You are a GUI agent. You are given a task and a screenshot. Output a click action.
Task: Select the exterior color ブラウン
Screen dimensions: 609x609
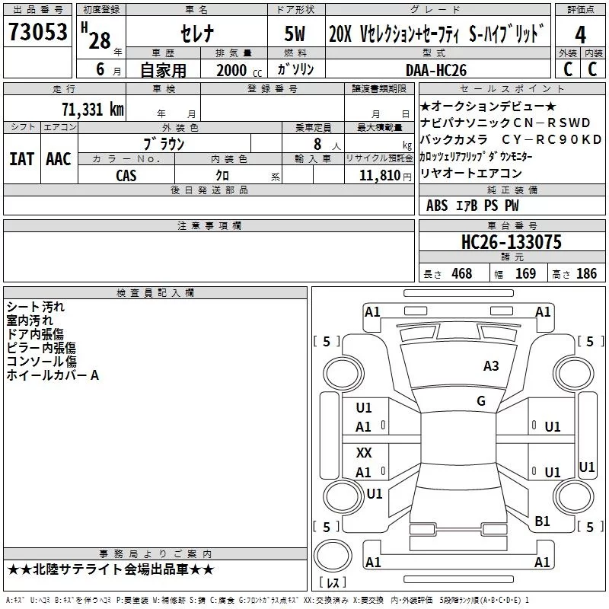coord(164,144)
